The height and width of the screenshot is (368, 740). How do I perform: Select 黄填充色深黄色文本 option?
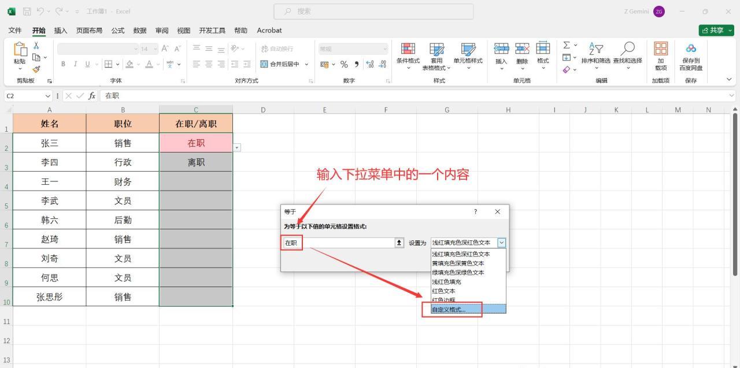[468, 263]
